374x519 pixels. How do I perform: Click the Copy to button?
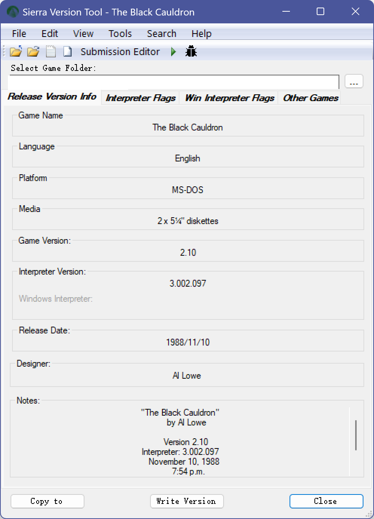(48, 501)
